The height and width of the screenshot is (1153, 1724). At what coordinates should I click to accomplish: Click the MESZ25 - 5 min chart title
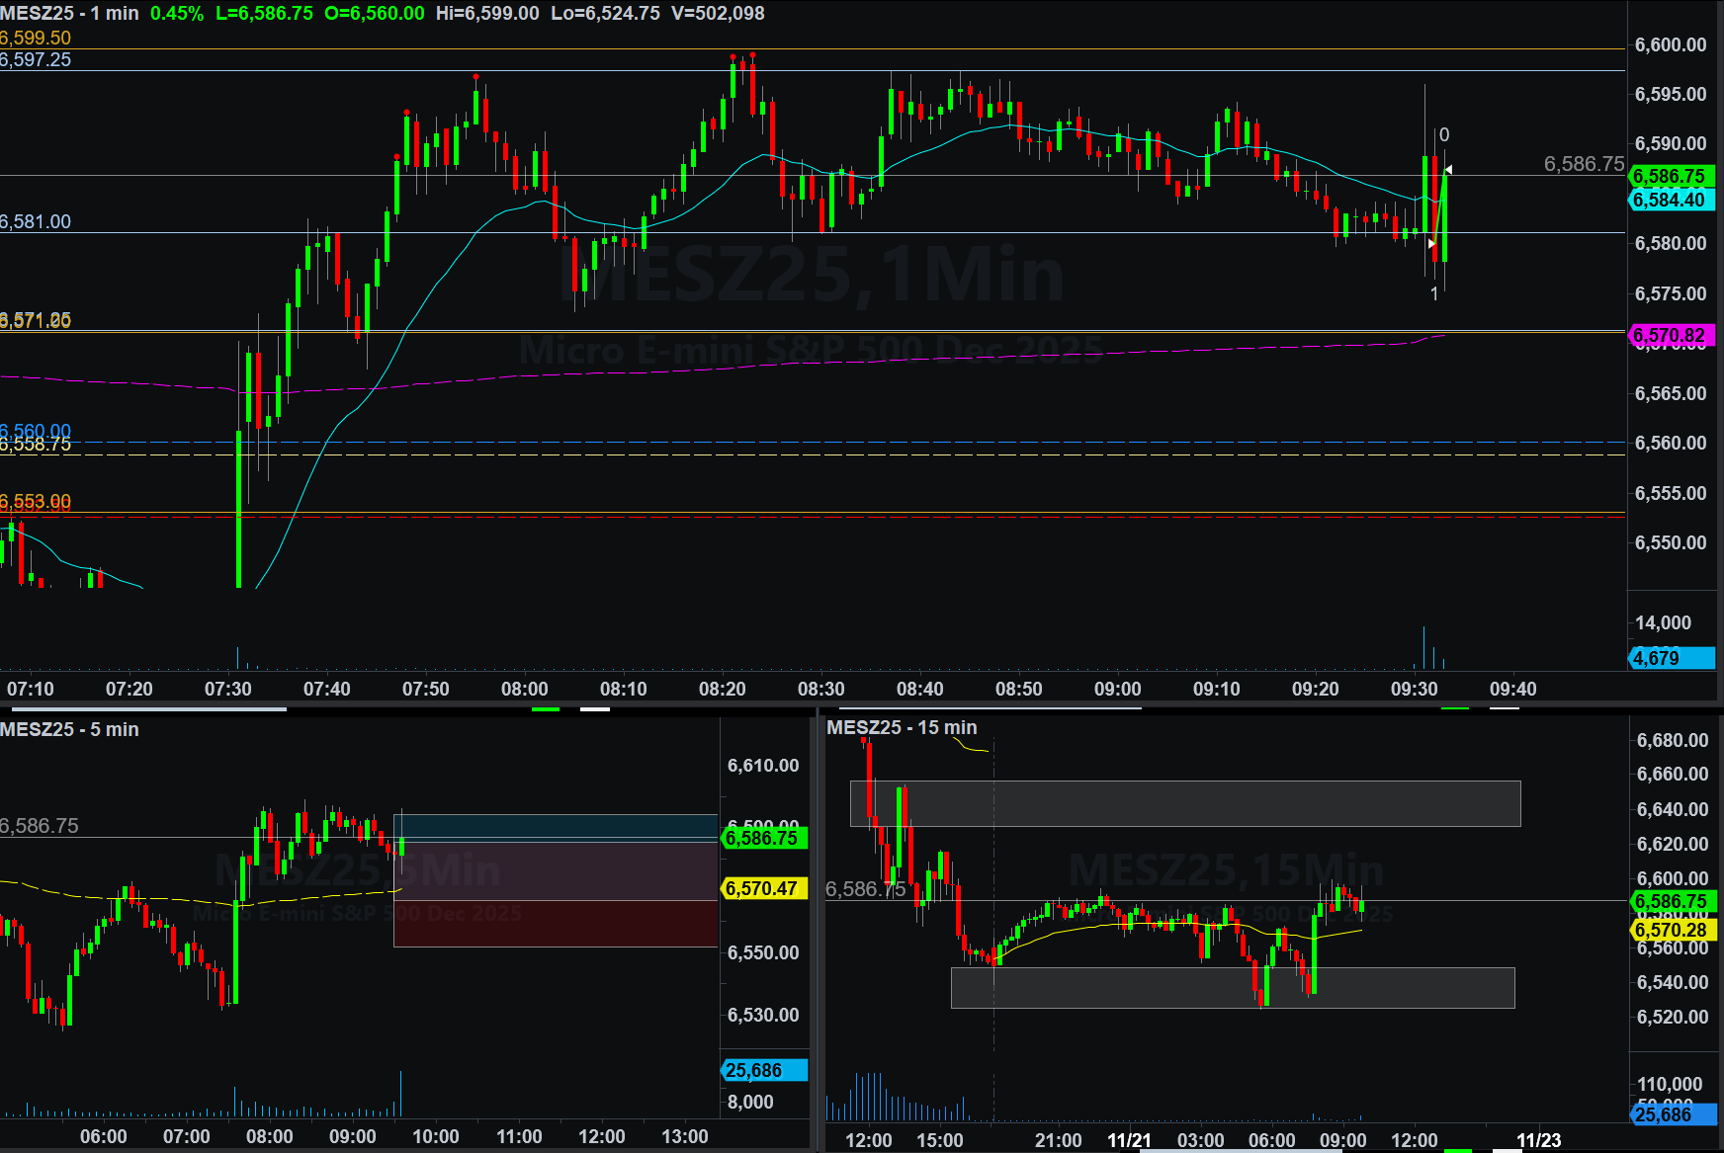point(69,729)
